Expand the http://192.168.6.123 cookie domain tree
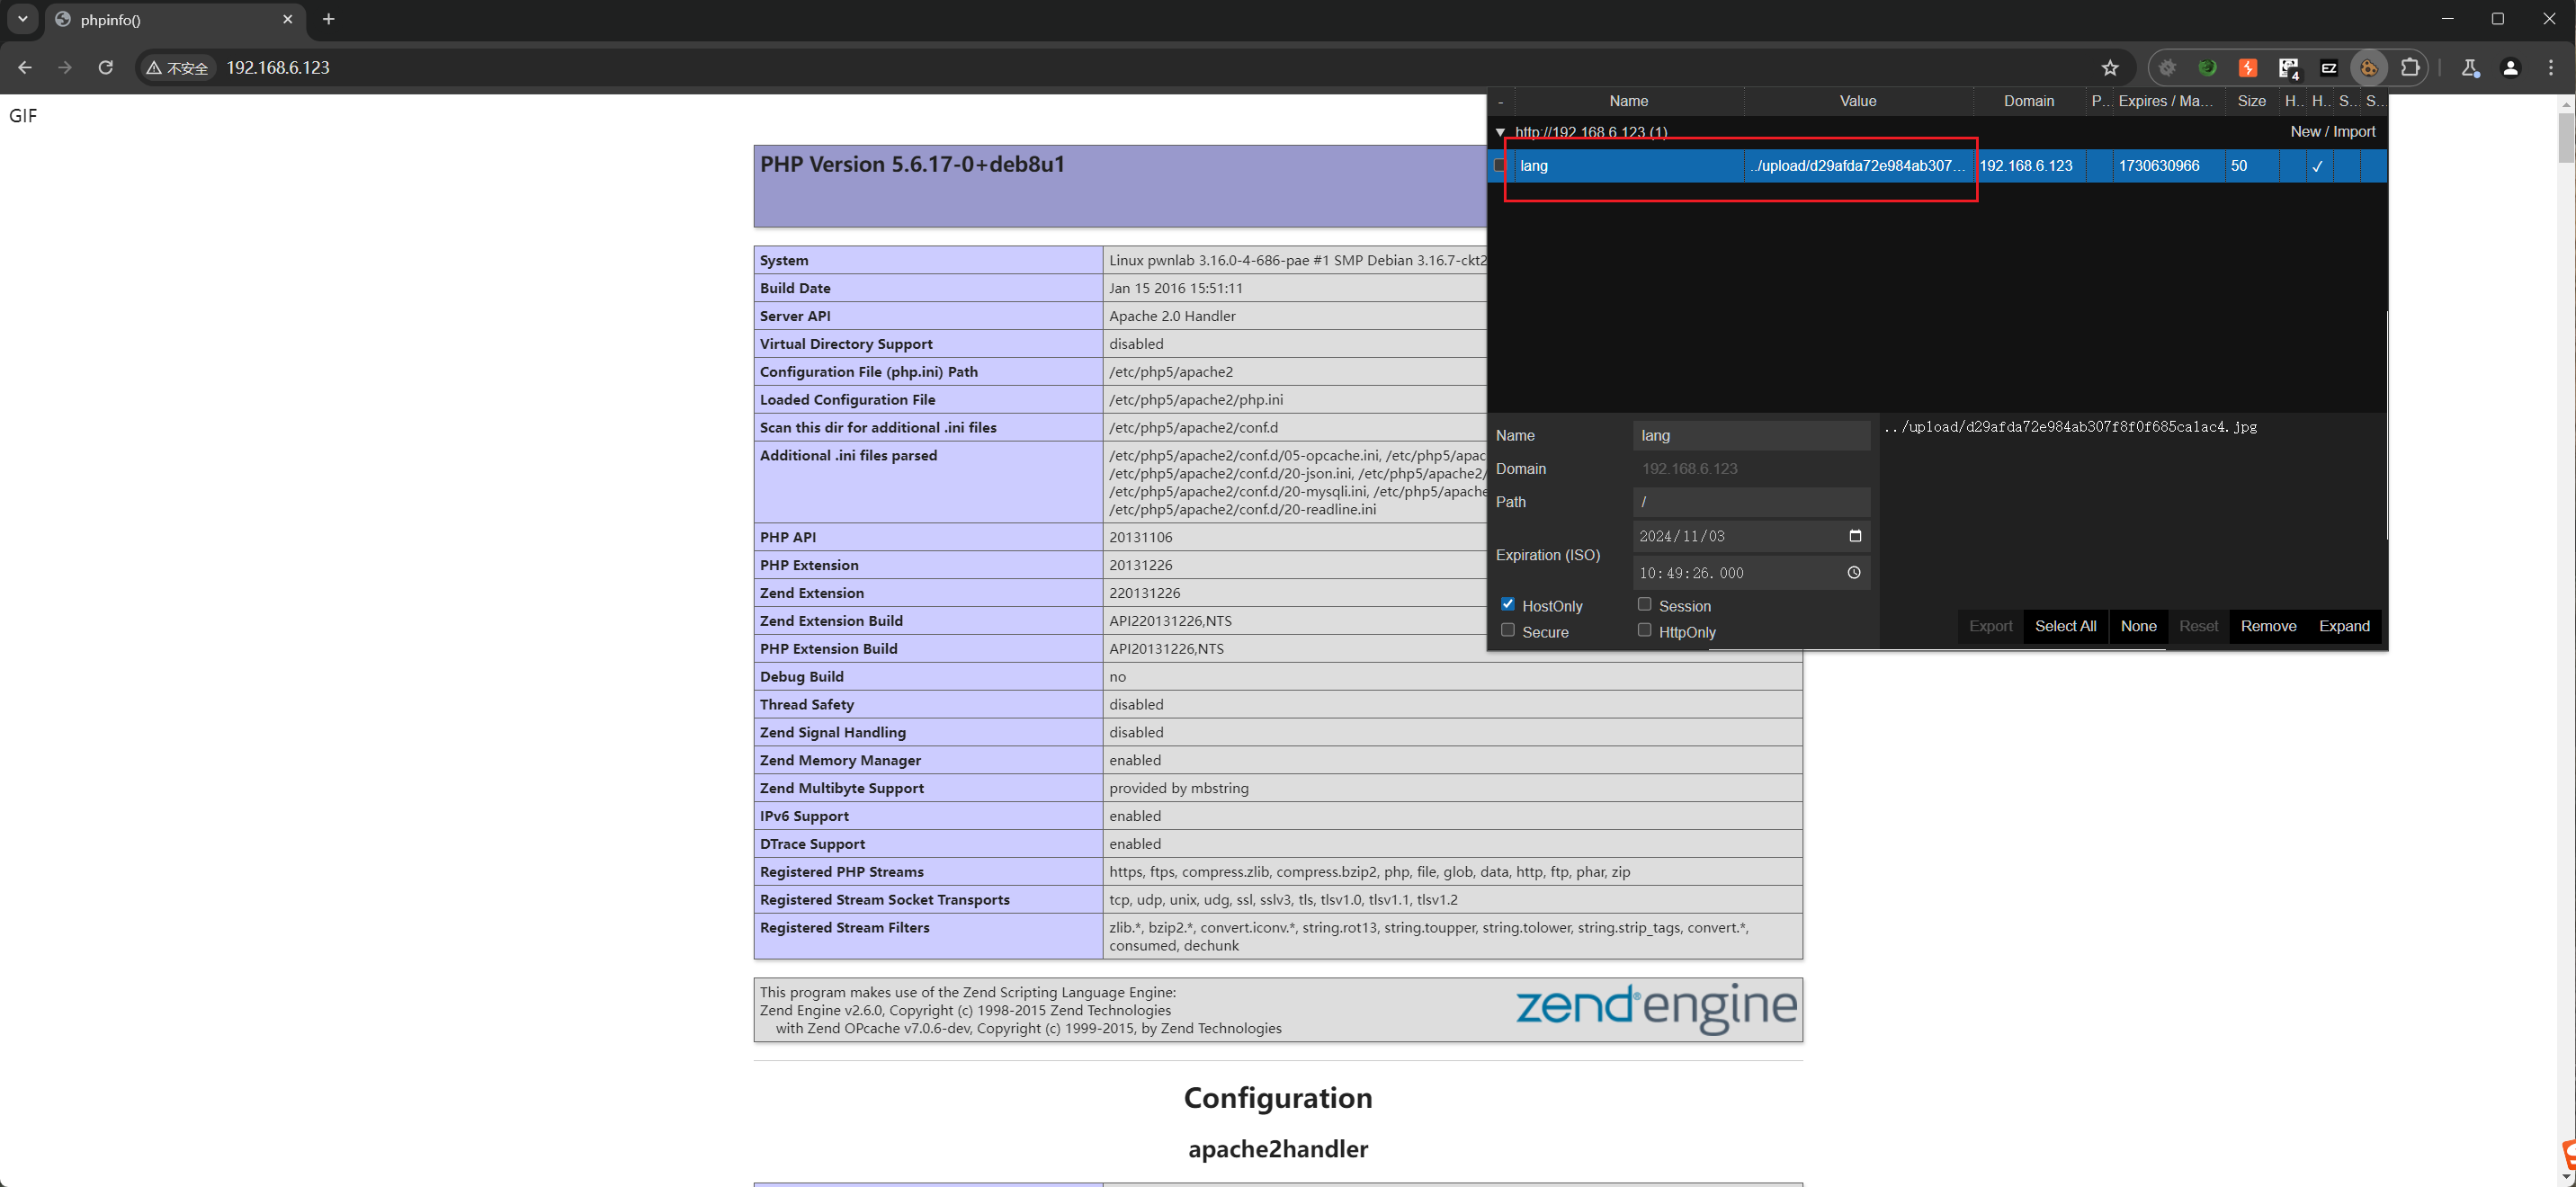This screenshot has width=2576, height=1187. coord(1498,129)
